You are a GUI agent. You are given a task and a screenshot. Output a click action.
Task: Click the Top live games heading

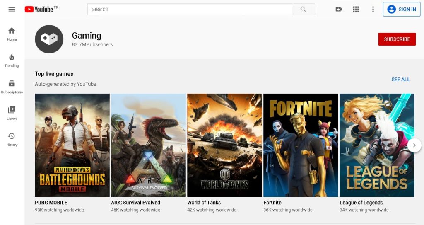(x=54, y=74)
